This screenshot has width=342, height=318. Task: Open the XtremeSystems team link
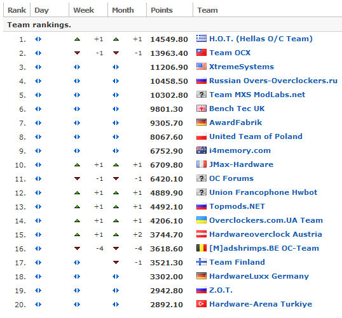point(242,67)
